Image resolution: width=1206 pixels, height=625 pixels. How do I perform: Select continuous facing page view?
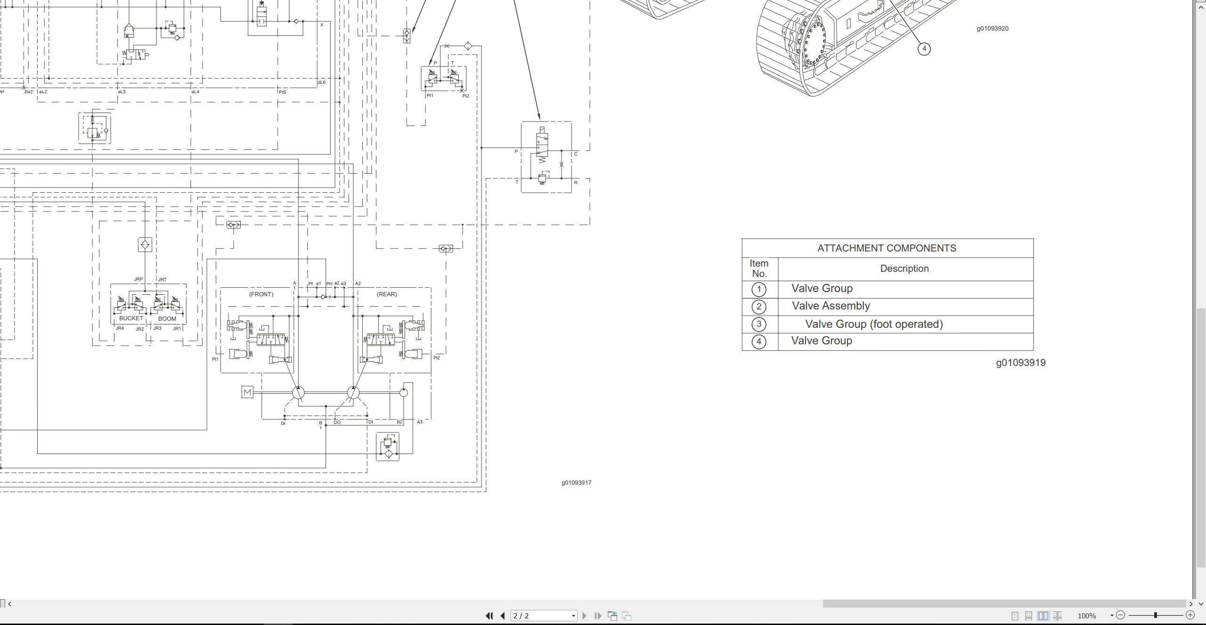coord(1058,616)
